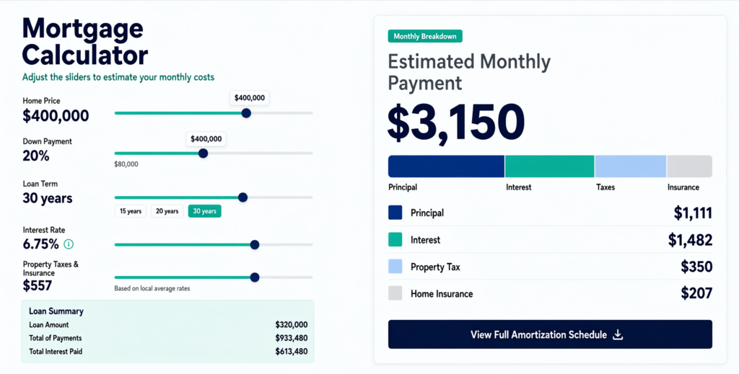This screenshot has height=374, width=739.
Task: Select the 20 years loan term
Action: pos(167,211)
